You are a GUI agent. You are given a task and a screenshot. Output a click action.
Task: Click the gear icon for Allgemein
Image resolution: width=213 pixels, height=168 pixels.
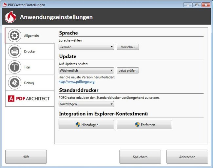[15, 35]
